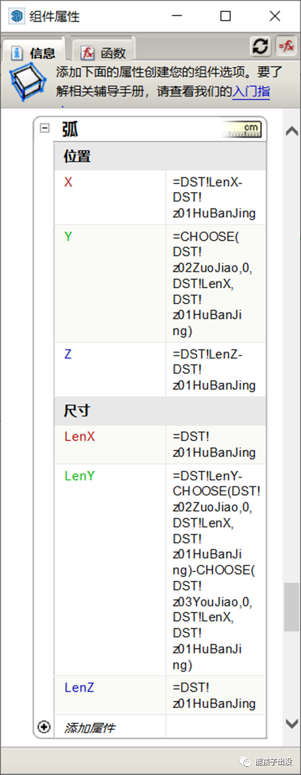This screenshot has height=775, width=301.
Task: Click the scrollbar down arrow
Action: [x=292, y=723]
